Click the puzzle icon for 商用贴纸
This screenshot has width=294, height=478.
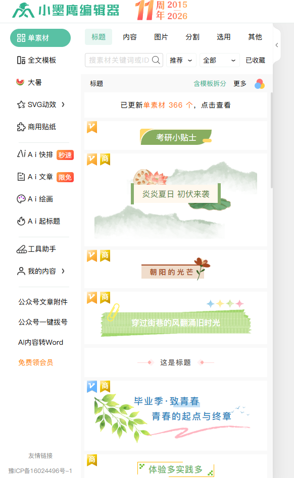(21, 127)
